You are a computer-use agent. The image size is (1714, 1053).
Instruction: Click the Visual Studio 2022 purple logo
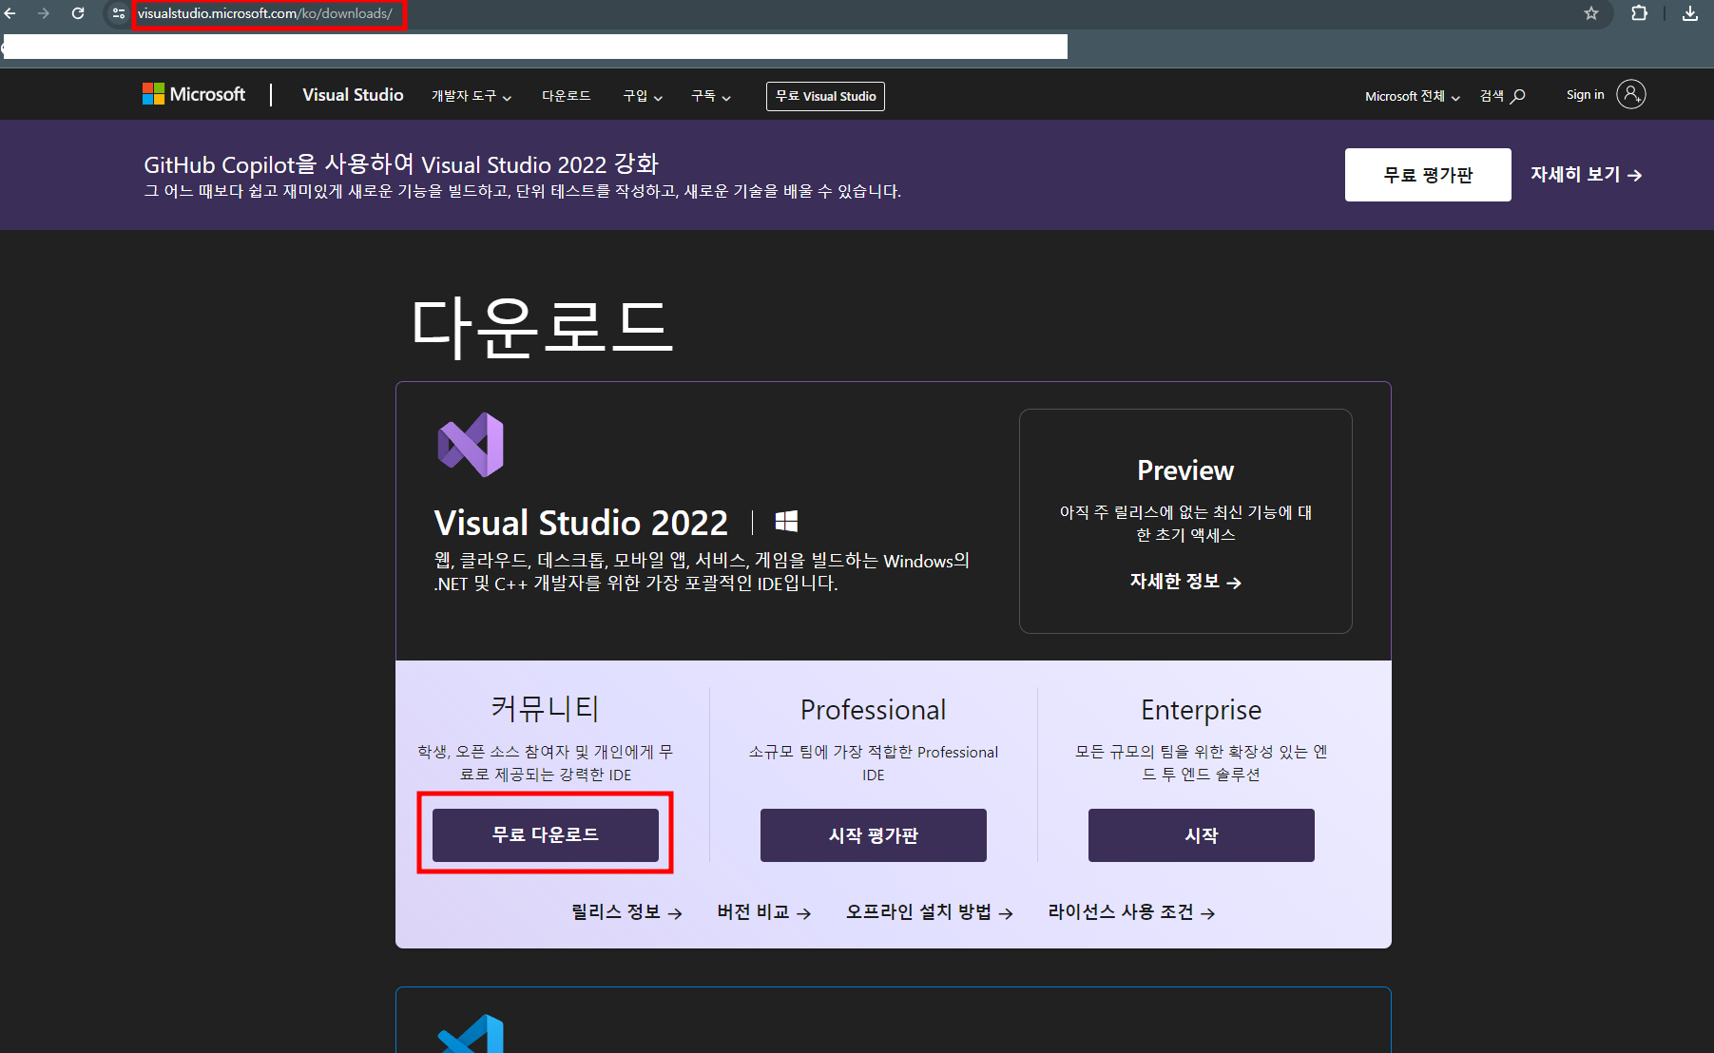(471, 445)
